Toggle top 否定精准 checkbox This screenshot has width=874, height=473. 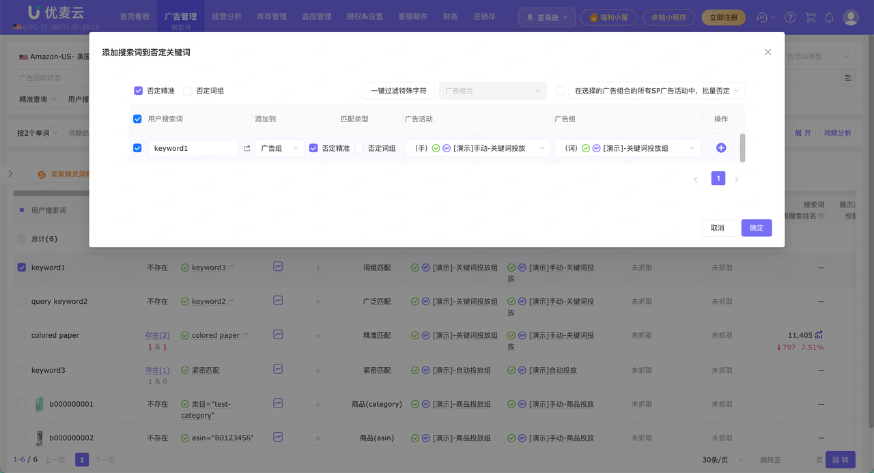point(139,91)
